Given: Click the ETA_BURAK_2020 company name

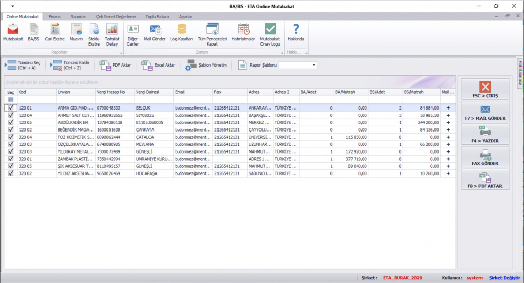Looking at the screenshot, I should pyautogui.click(x=402, y=278).
